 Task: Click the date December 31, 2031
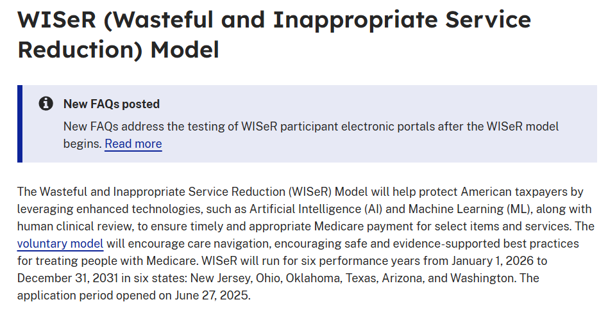pyautogui.click(x=65, y=278)
